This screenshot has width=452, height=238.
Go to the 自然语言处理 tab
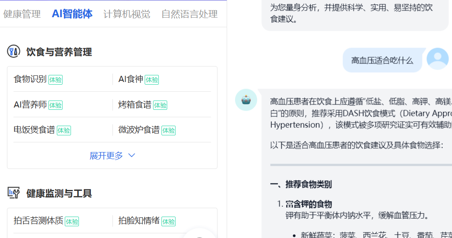pos(189,14)
